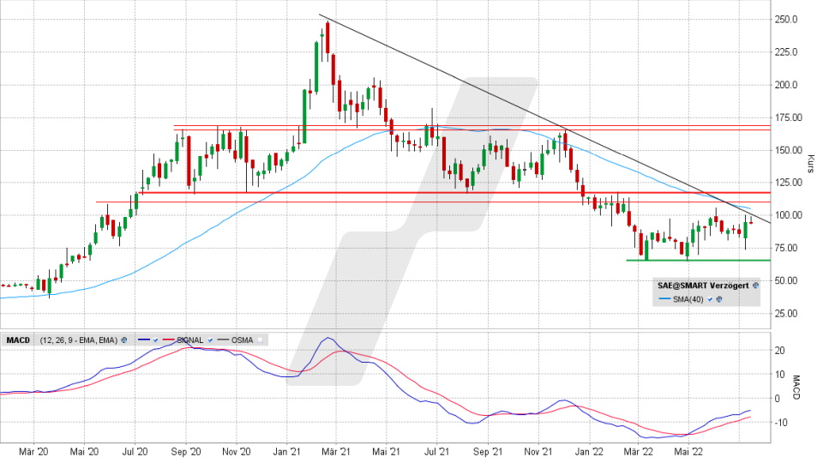Click the 25.00 price axis label
This screenshot has height=463, width=823.
pos(786,314)
